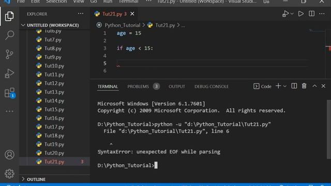The width and height of the screenshot is (331, 186).
Task: Open the Edit menu
Action: (x=35, y=2)
